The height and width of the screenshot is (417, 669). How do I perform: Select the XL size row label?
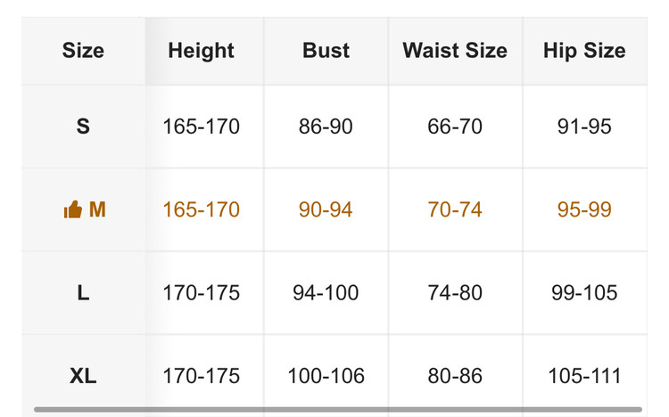tap(83, 376)
